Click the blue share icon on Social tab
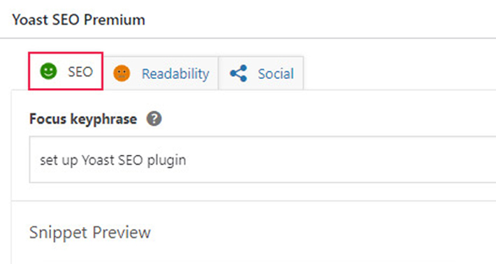The height and width of the screenshot is (264, 496). click(238, 73)
